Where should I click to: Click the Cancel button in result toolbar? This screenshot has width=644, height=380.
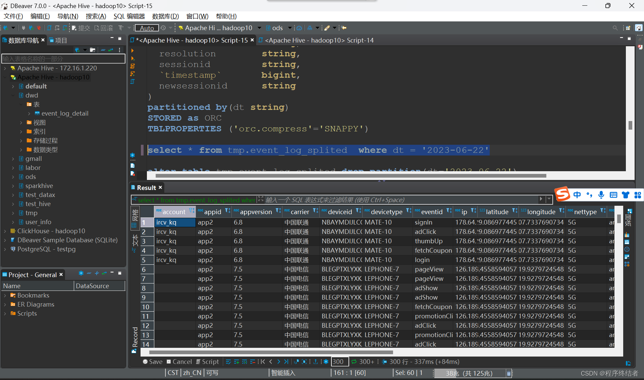[x=179, y=362]
